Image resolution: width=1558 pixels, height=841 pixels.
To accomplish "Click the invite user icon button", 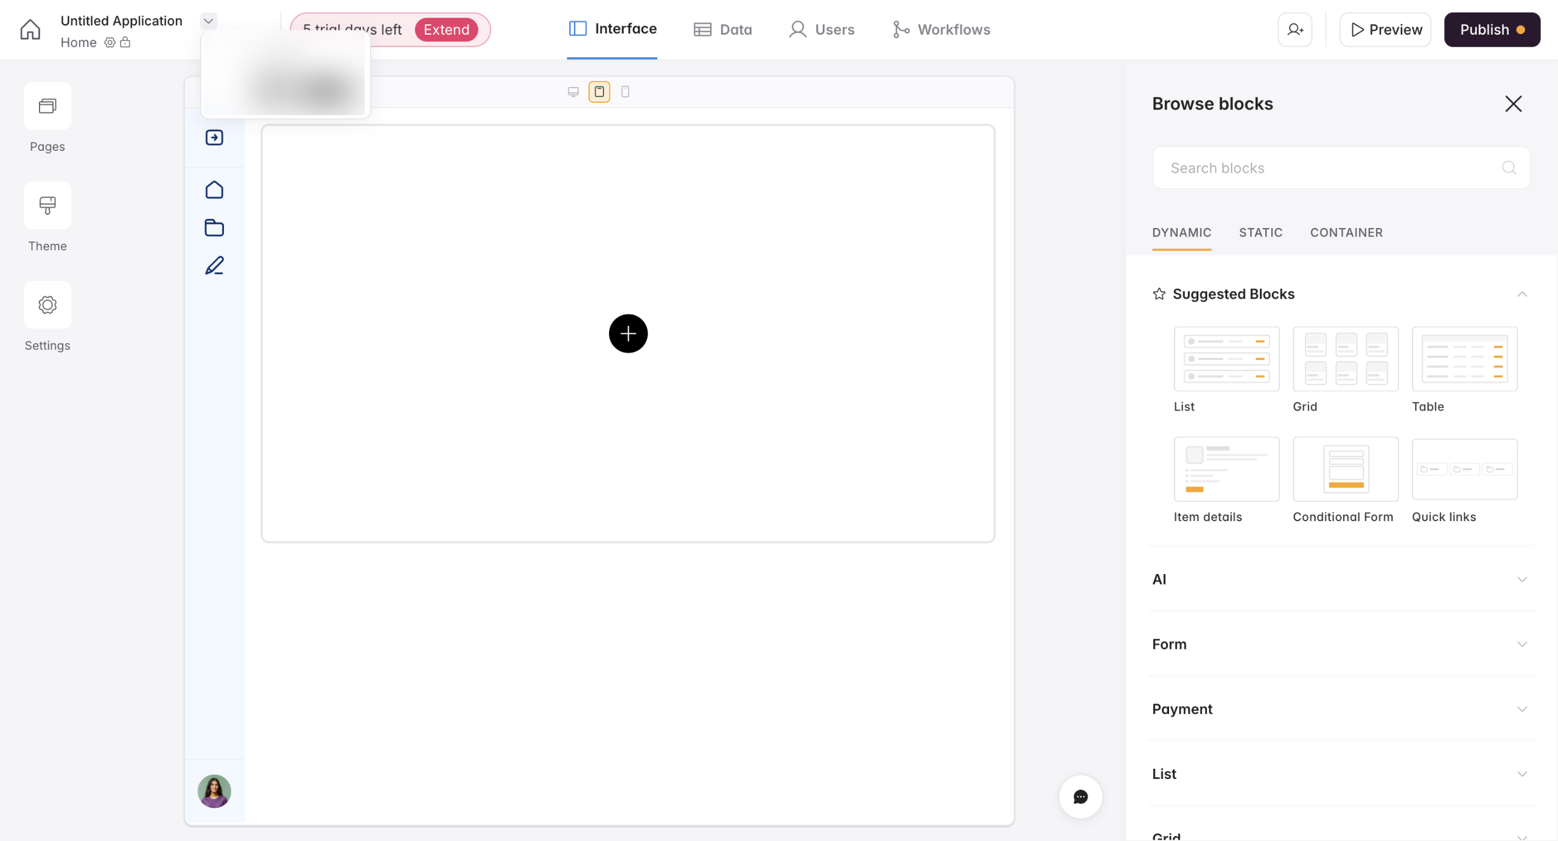I will 1294,29.
